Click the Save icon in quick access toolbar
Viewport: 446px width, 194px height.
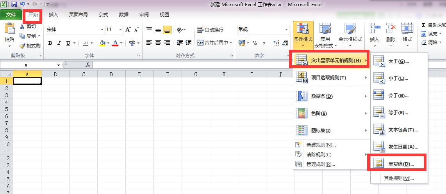click(14, 5)
